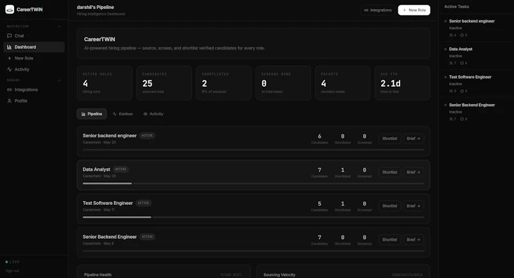
Task: Collapse the Navigation section chevron
Action: [x=59, y=26]
